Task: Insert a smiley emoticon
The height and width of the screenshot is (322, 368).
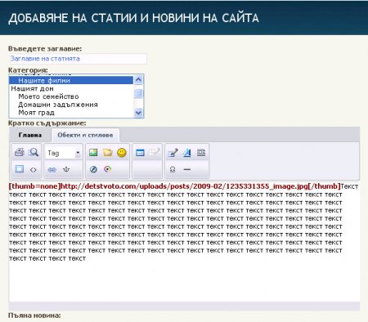Action: click(122, 153)
